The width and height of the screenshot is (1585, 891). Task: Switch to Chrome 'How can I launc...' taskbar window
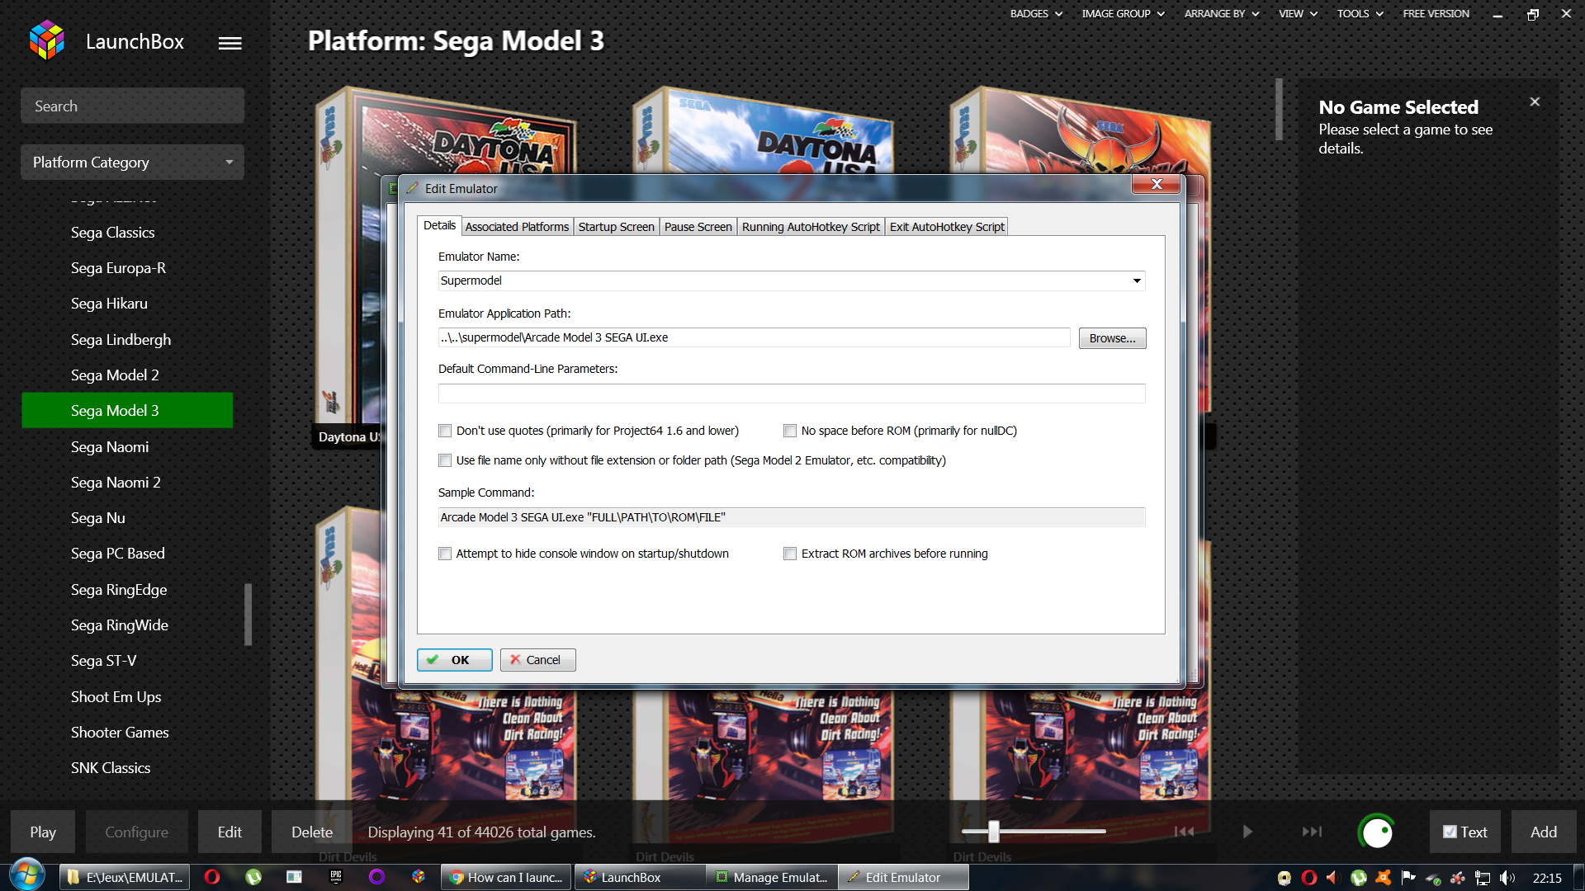(505, 877)
